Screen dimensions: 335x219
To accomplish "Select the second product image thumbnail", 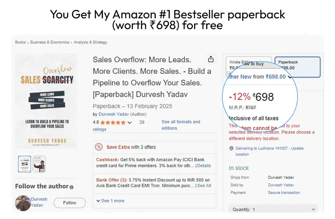I will pyautogui.click(x=39, y=164).
